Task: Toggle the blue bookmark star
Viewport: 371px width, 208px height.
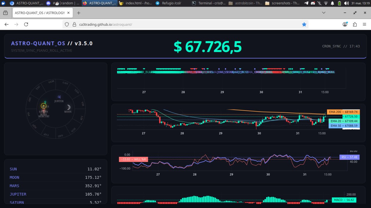Action: click(x=304, y=25)
